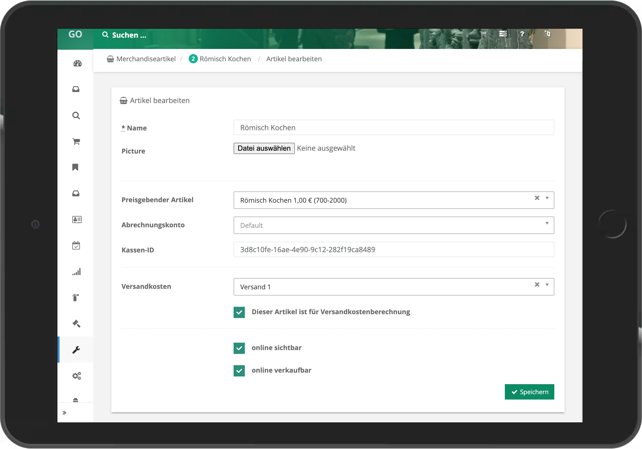Click the fire extinguisher sidebar icon
The height and width of the screenshot is (449, 642).
coord(75,298)
